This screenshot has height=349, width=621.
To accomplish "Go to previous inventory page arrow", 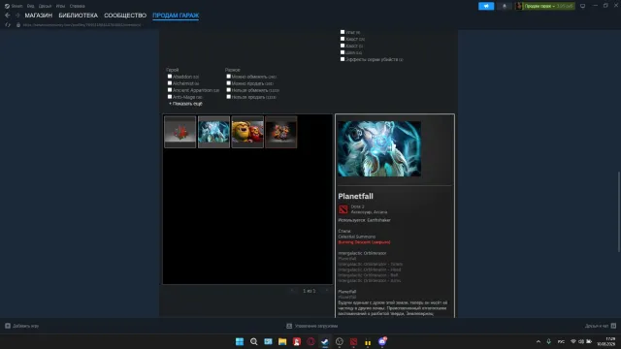I will [x=292, y=291].
